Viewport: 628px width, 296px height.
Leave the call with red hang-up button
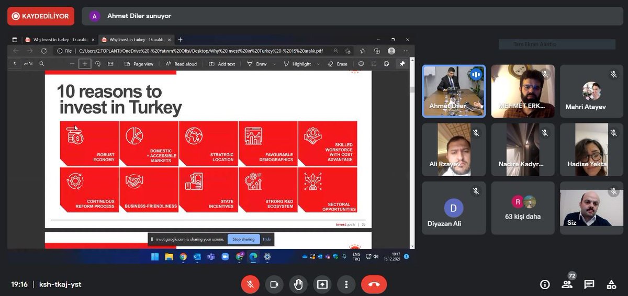374,284
